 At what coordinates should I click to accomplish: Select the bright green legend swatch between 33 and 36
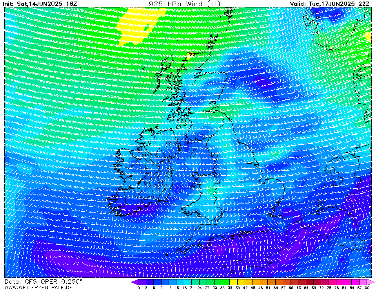pyautogui.click(x=226, y=282)
